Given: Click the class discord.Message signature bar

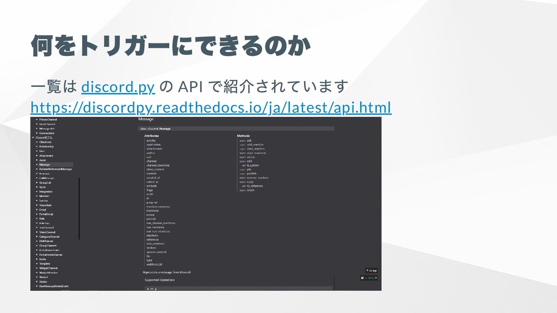Looking at the screenshot, I should pyautogui.click(x=236, y=128).
